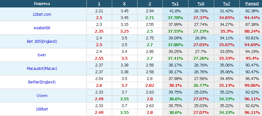Open the Betfair(England) link

pyautogui.click(x=42, y=82)
